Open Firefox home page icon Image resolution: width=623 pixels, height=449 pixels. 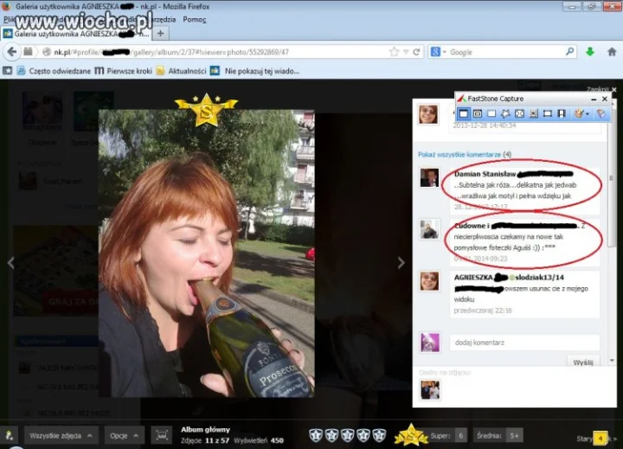click(612, 52)
